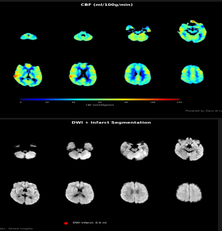Select third CBF slice in the top row

138,33
